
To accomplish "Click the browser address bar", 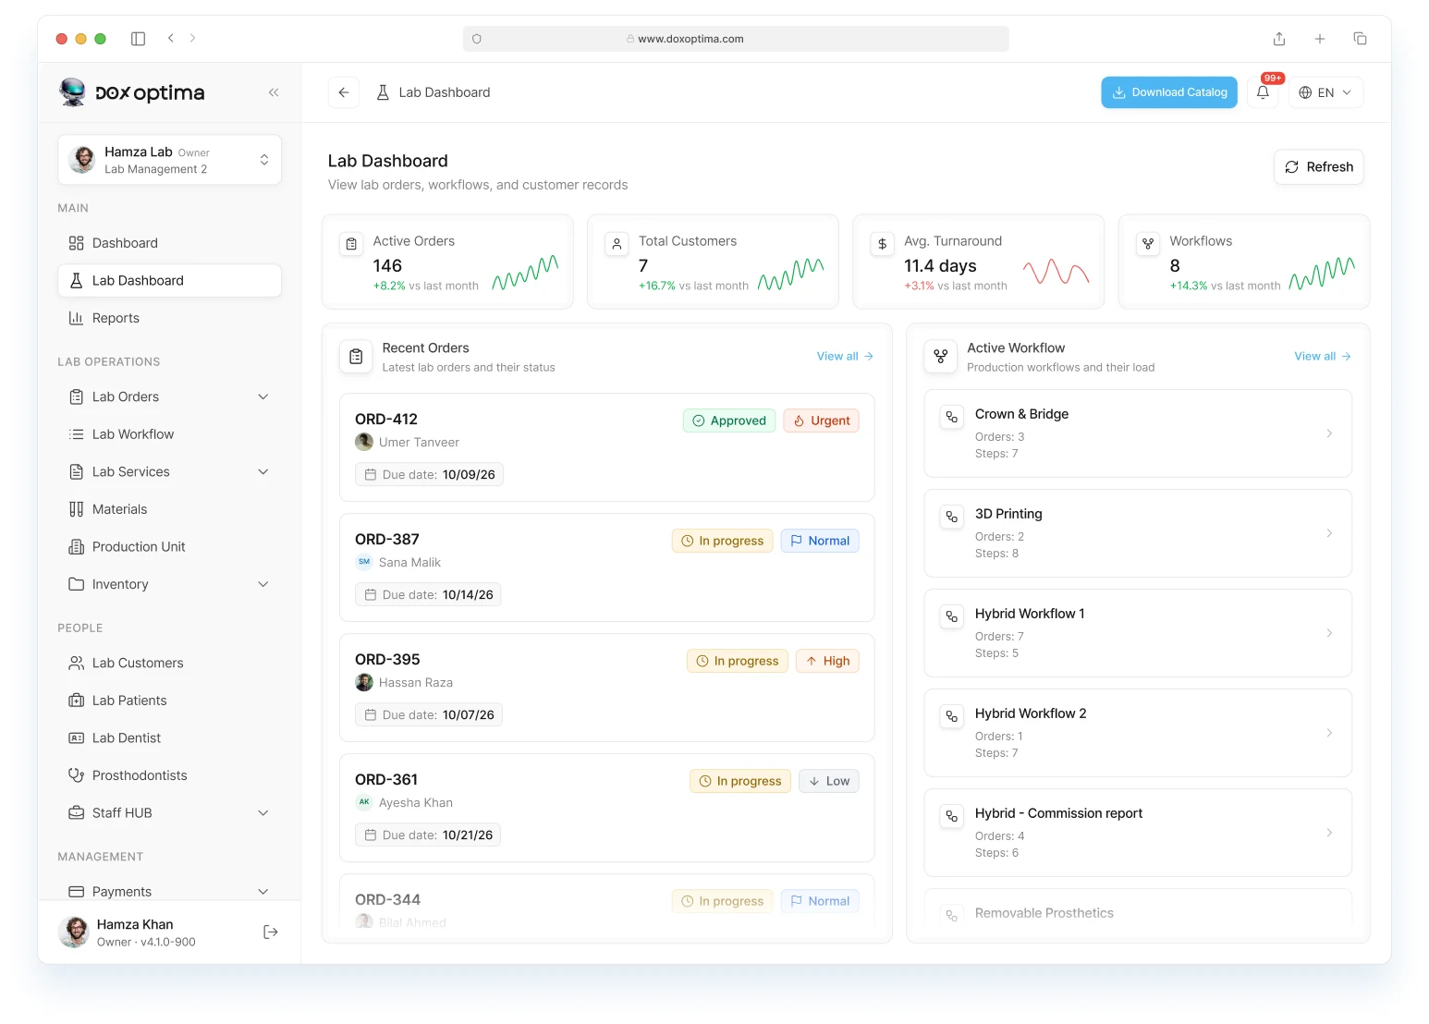I will pos(736,39).
